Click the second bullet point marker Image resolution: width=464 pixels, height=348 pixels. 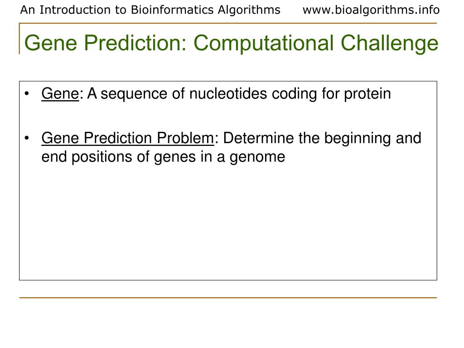pyautogui.click(x=27, y=138)
